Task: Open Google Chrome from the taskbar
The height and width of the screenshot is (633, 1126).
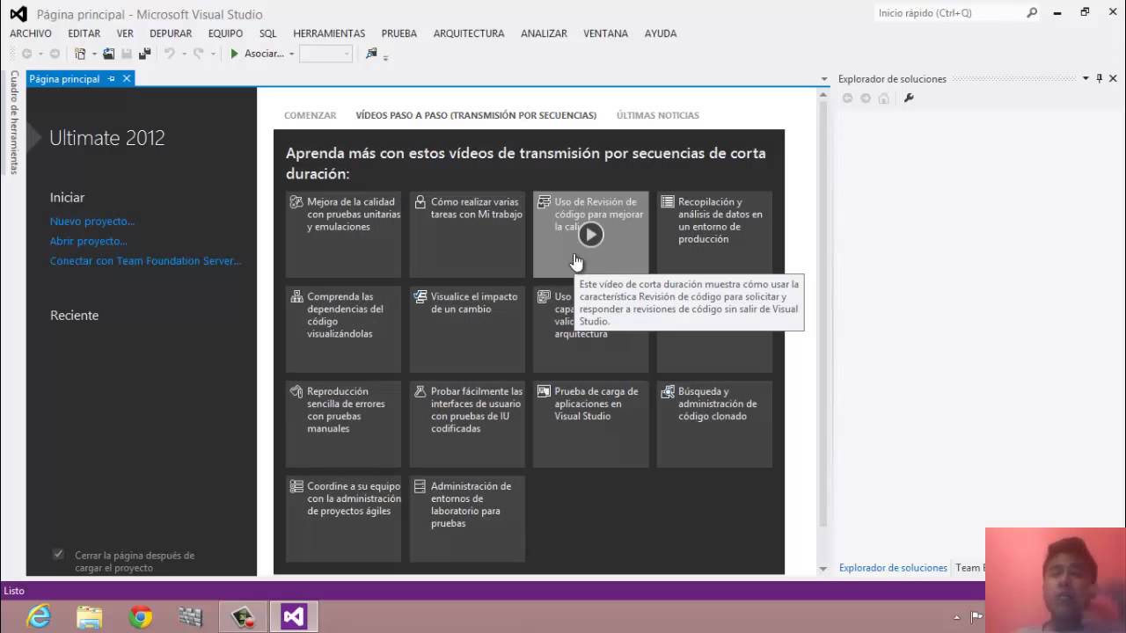Action: [x=141, y=617]
